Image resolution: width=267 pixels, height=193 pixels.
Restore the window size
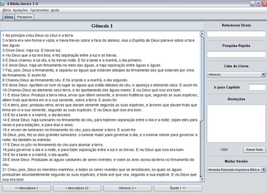coord(259,4)
